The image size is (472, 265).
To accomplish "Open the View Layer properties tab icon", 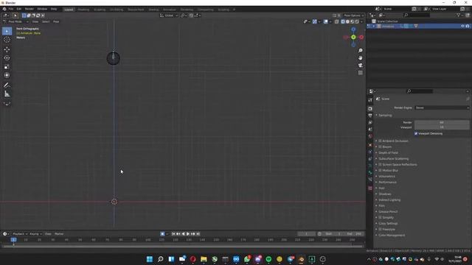I will [370, 123].
